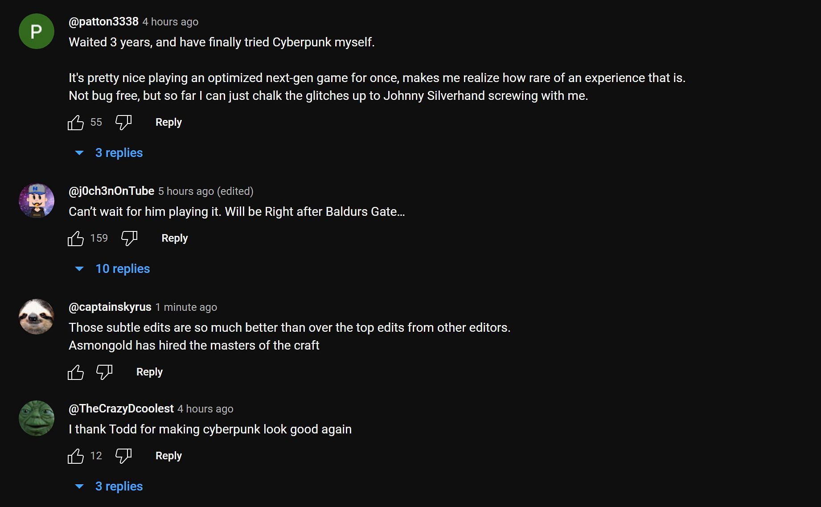Image resolution: width=821 pixels, height=507 pixels.
Task: Show 3 replies under @TheCrazyDcoolest's comment
Action: [x=119, y=486]
